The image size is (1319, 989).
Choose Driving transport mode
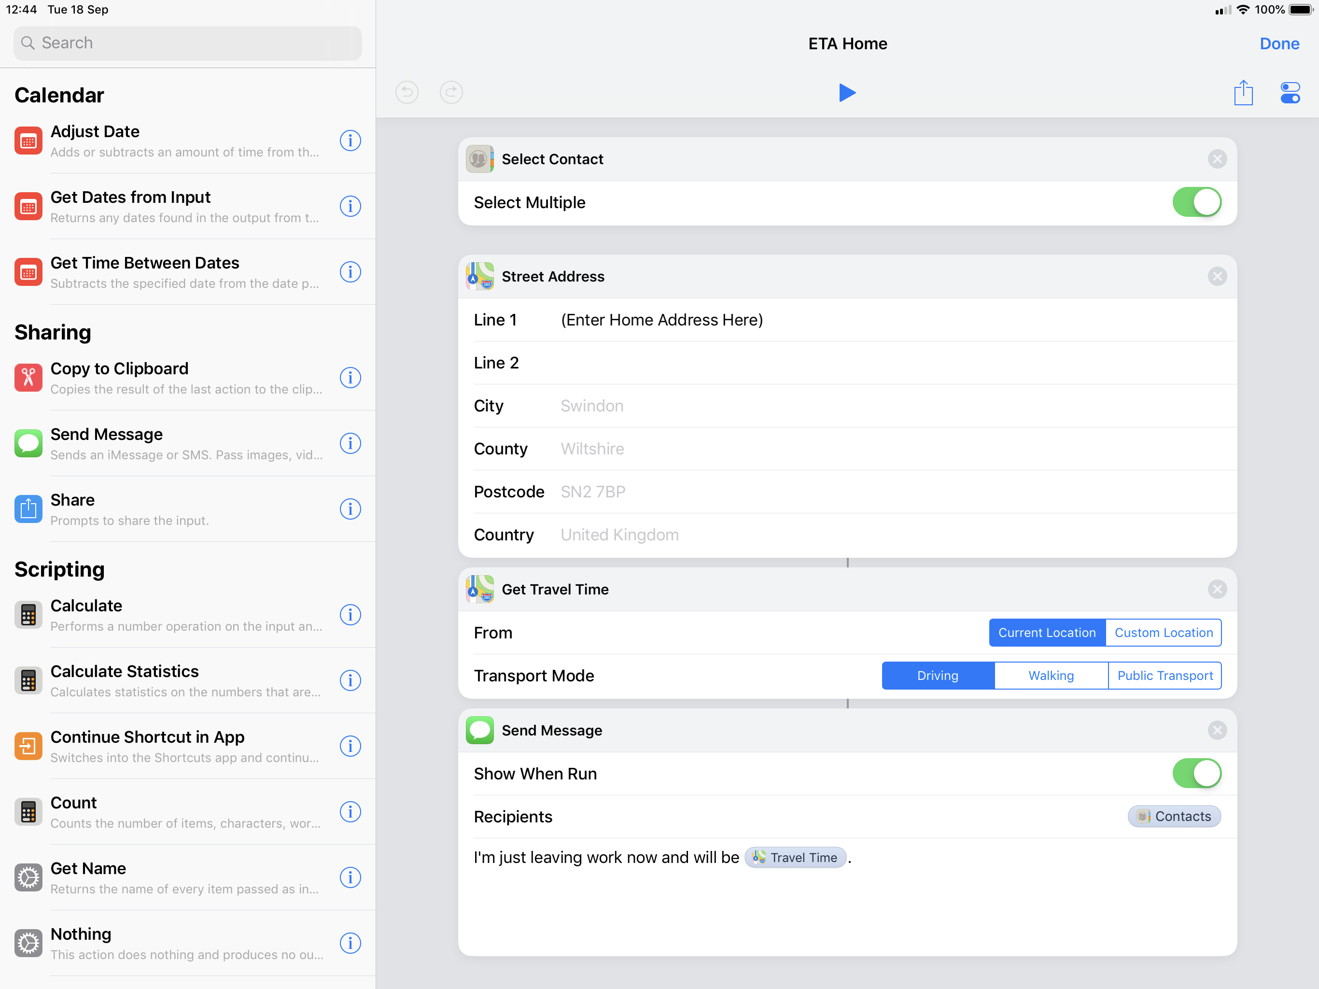(938, 676)
